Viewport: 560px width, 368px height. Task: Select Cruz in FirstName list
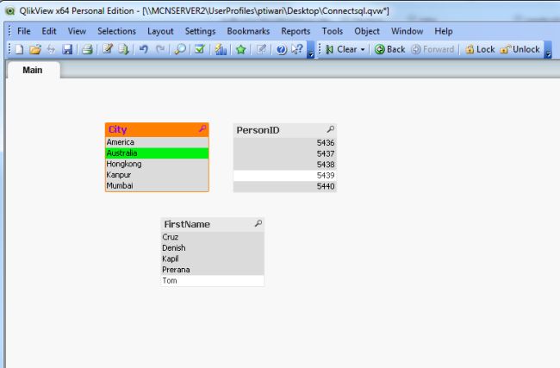pos(212,237)
